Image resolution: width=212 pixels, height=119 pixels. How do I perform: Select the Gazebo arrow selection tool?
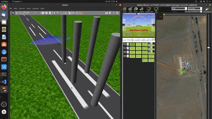click(x=13, y=13)
